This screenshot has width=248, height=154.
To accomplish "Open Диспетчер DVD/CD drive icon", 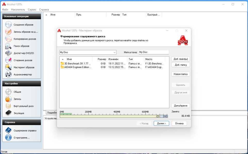I will (8, 53).
